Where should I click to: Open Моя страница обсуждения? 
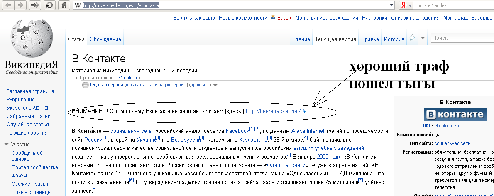coord(327,18)
